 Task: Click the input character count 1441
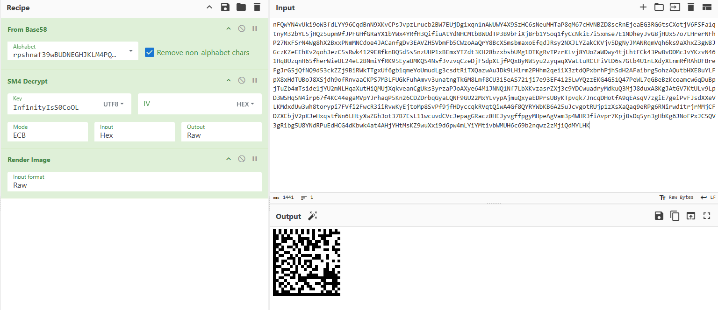284,197
